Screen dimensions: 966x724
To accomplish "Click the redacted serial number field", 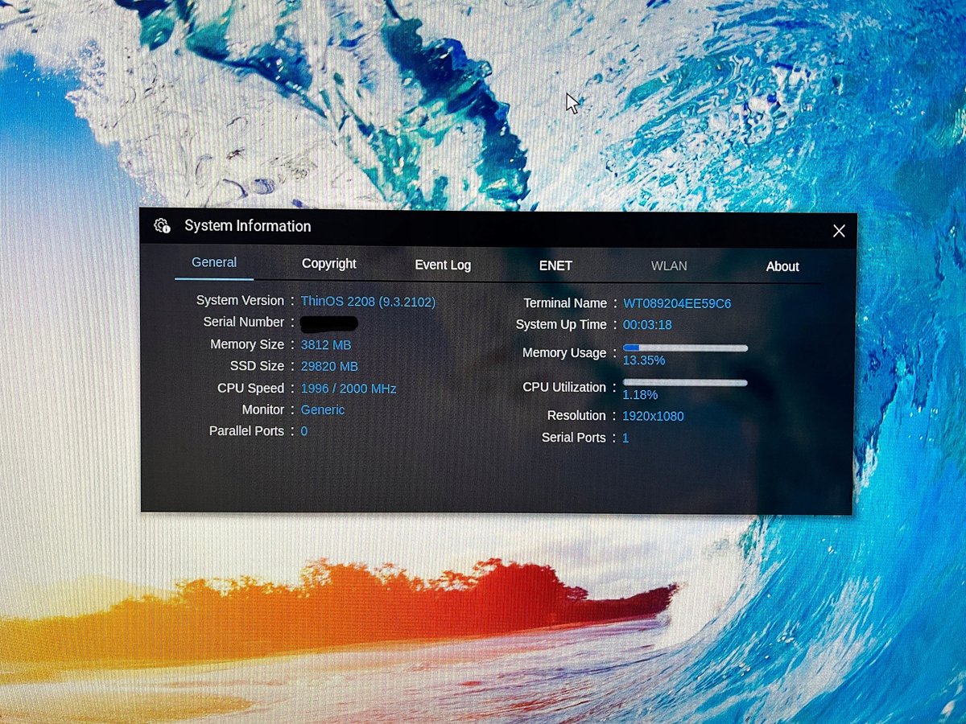I will pyautogui.click(x=328, y=323).
